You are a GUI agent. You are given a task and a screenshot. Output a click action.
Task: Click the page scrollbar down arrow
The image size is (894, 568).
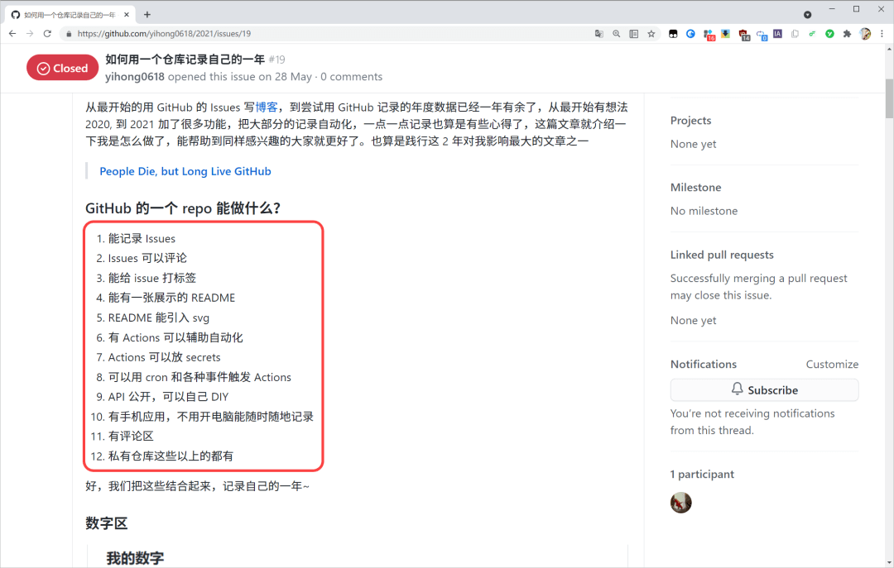(x=889, y=561)
